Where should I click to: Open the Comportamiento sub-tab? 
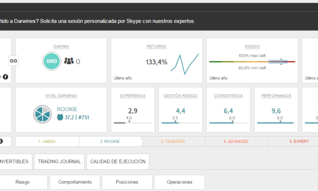[x=75, y=182]
